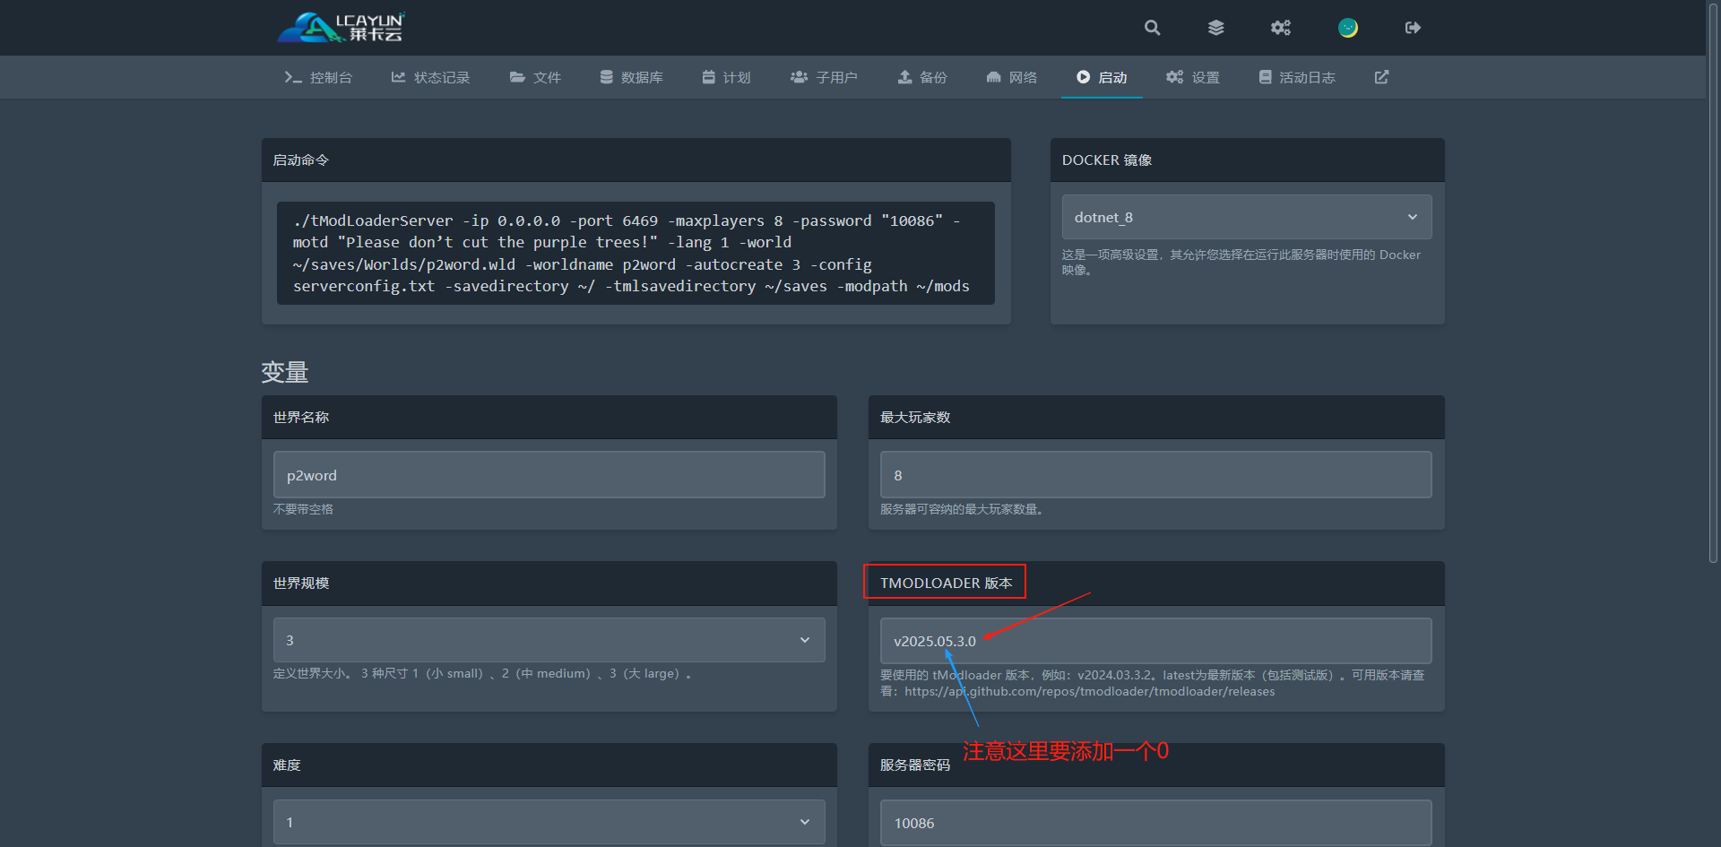
Task: Click the 世界名称 field containing p2word
Action: [x=549, y=475]
